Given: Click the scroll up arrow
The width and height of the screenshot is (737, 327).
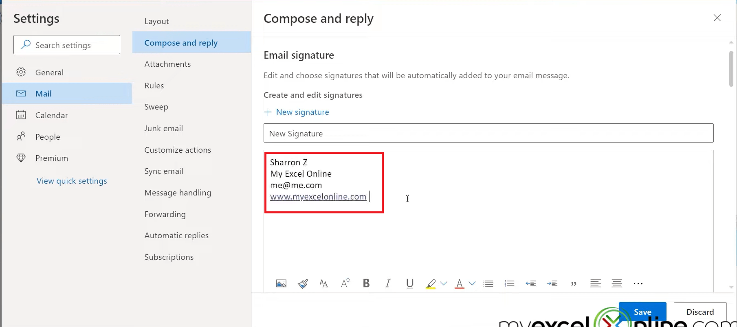Looking at the screenshot, I should (x=731, y=42).
